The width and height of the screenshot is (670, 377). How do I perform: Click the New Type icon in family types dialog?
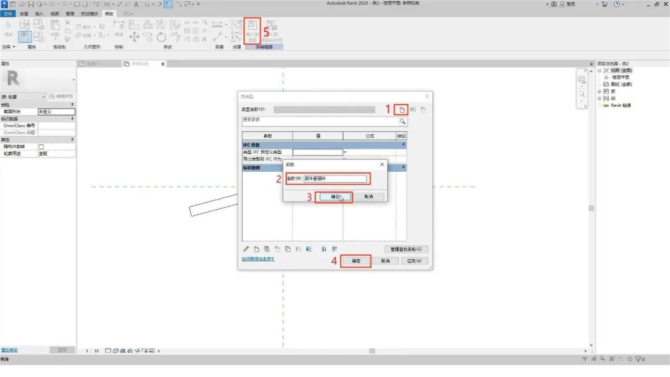tap(401, 110)
